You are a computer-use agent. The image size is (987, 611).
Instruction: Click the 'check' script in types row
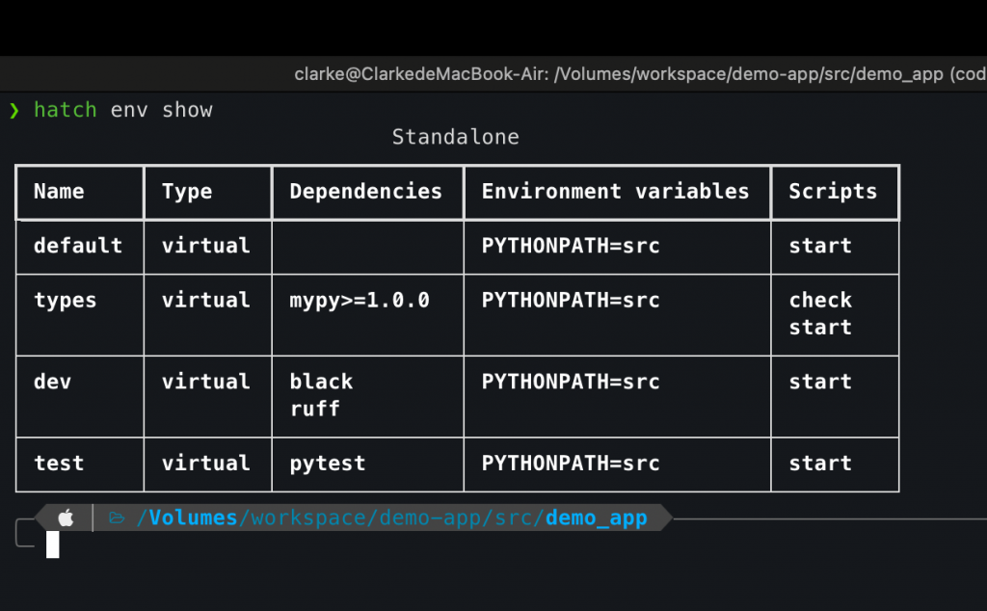pyautogui.click(x=820, y=300)
